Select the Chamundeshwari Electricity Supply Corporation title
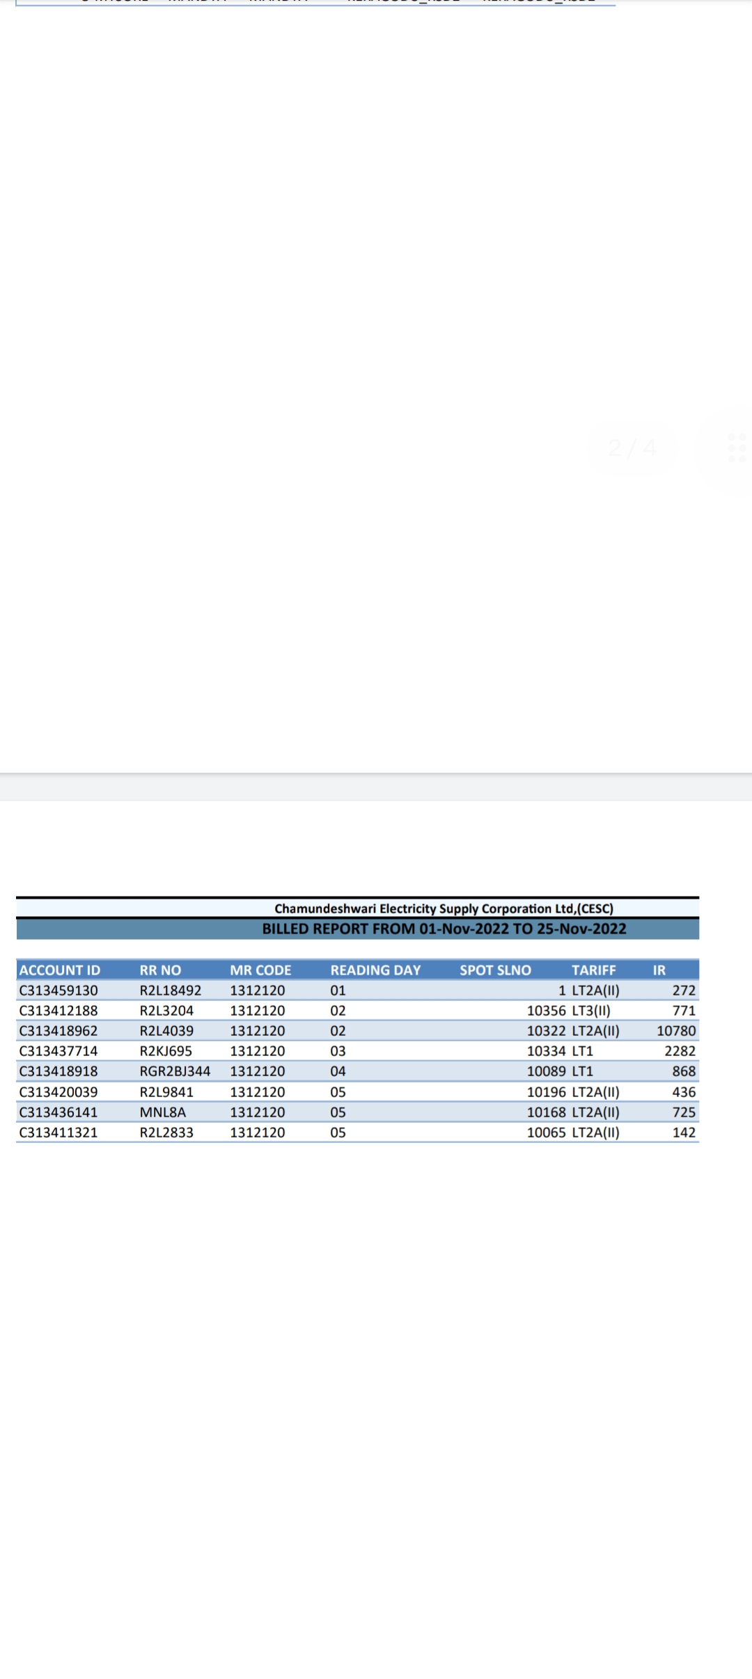 coord(444,908)
